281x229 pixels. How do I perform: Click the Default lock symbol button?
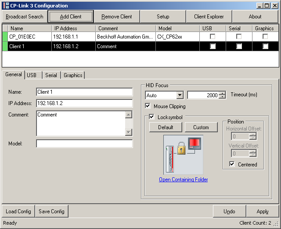[166, 127]
